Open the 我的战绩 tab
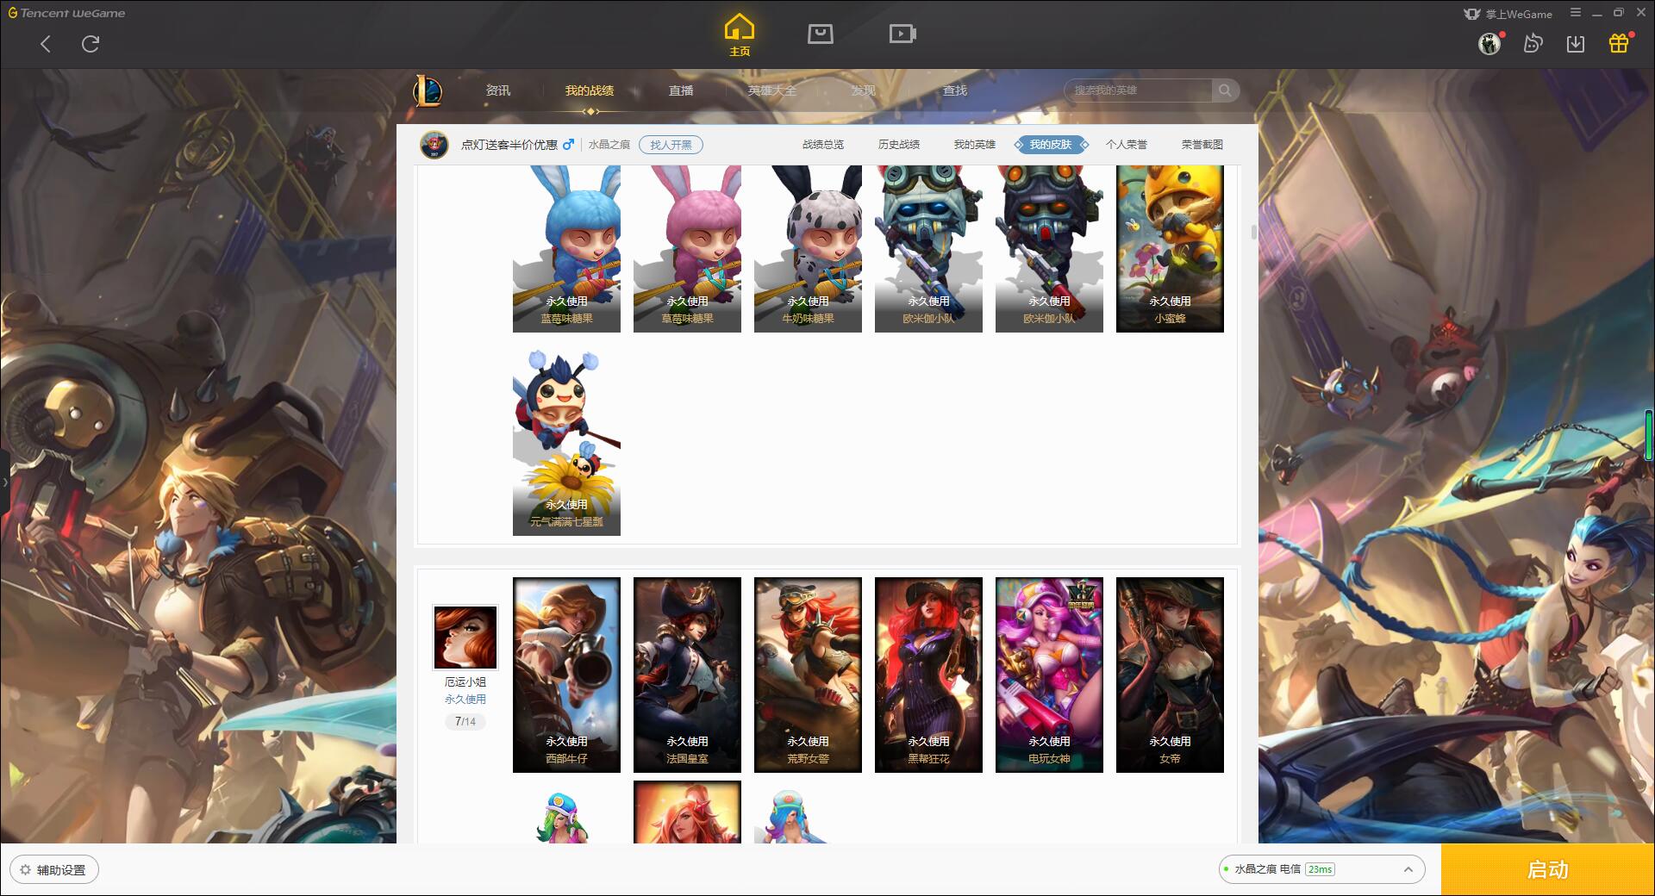Image resolution: width=1655 pixels, height=896 pixels. point(590,90)
